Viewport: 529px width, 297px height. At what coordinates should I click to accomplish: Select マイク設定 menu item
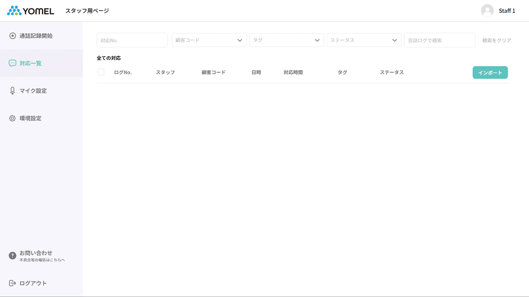(33, 91)
